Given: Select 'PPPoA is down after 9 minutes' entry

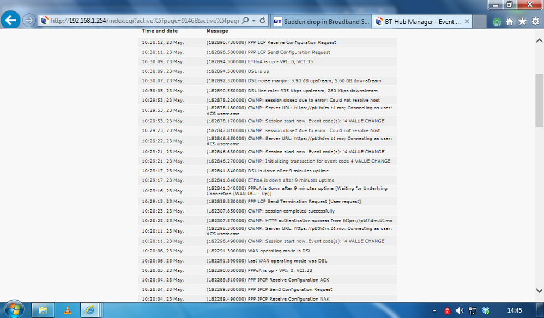Looking at the screenshot, I should click(267, 191).
